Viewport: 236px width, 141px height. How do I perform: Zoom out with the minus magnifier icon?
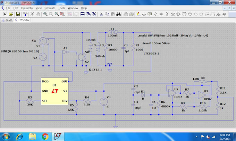click(57, 14)
